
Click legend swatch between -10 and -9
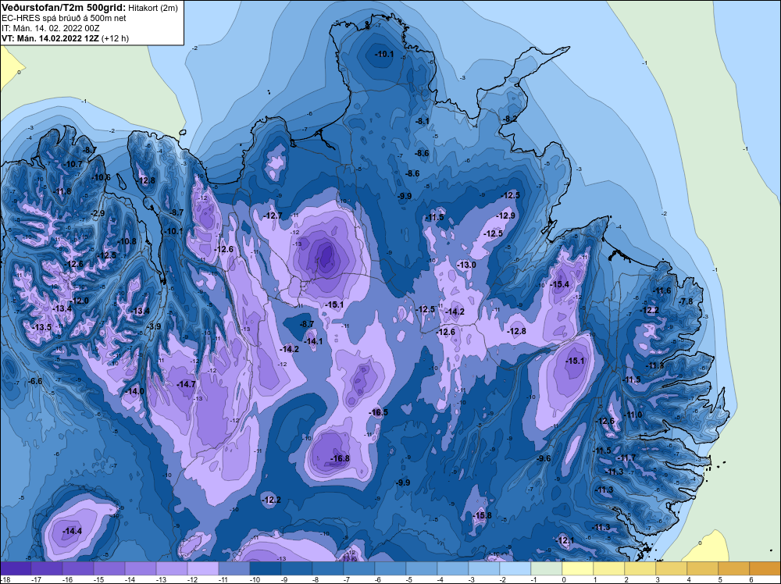[x=266, y=568]
